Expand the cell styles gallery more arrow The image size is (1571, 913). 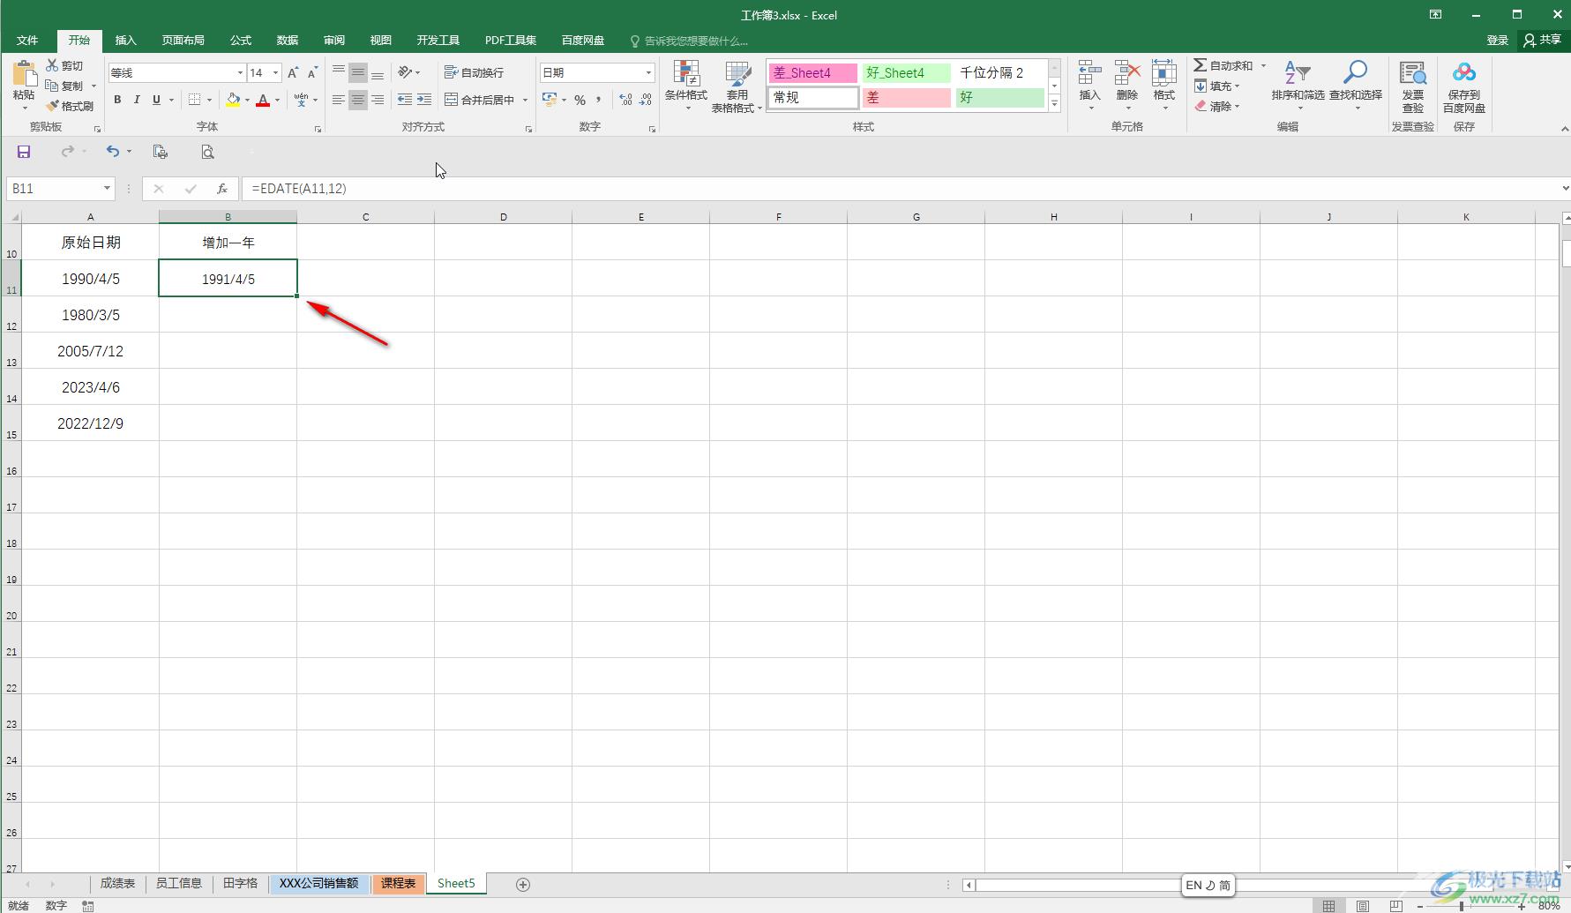(x=1054, y=104)
